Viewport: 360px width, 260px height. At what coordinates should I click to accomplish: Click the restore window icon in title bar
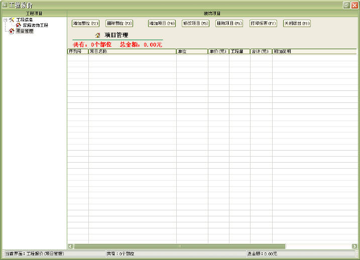[x=346, y=6]
